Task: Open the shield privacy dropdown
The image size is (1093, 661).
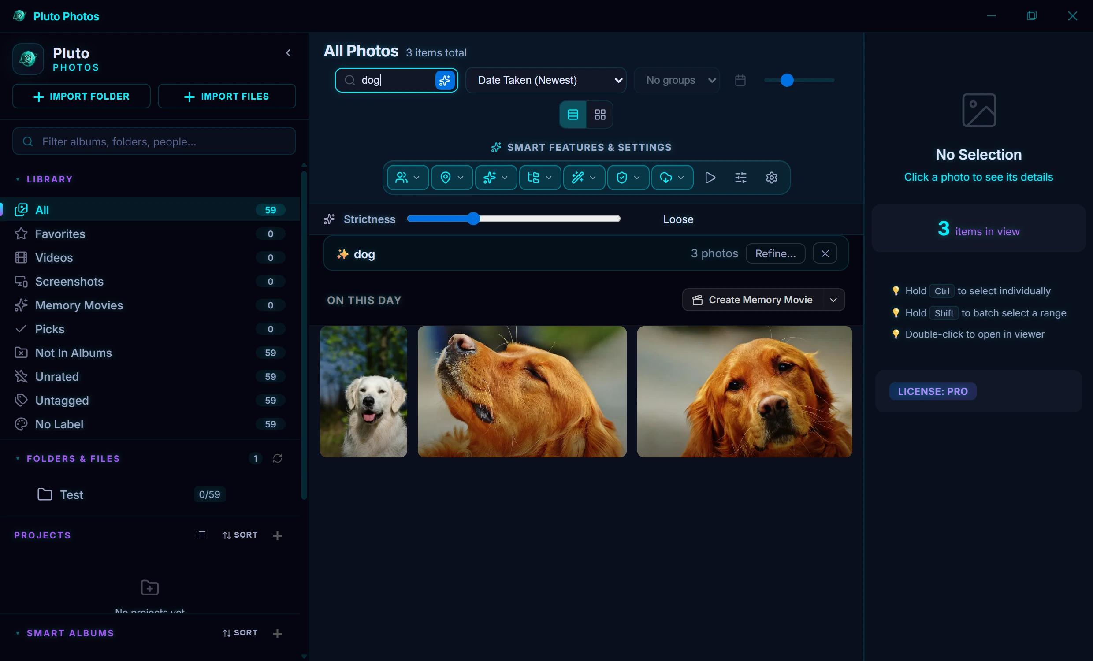Action: click(628, 178)
